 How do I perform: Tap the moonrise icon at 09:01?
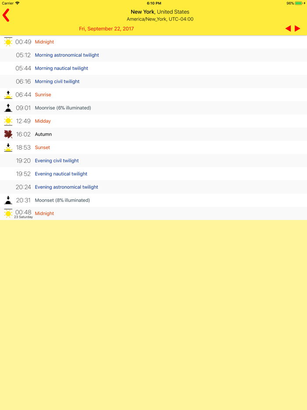(8, 108)
